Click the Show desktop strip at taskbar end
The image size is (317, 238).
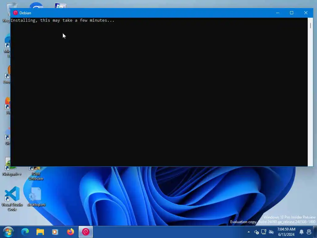pos(315,232)
